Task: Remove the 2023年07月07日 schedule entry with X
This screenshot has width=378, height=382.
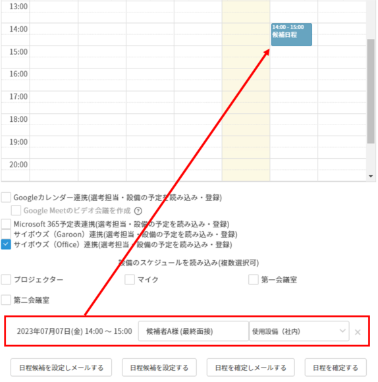Action: [x=358, y=332]
